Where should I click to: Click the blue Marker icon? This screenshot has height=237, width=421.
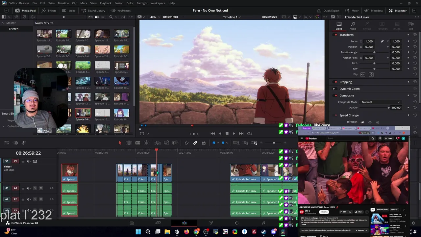tap(223, 143)
